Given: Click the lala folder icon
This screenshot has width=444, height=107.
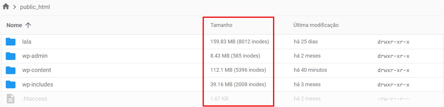Looking at the screenshot, I should point(11,42).
